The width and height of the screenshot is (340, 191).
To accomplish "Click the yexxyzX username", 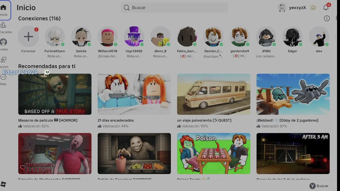I will point(297,8).
